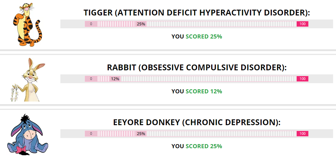Click the Rabbit OCD heading

click(197, 68)
